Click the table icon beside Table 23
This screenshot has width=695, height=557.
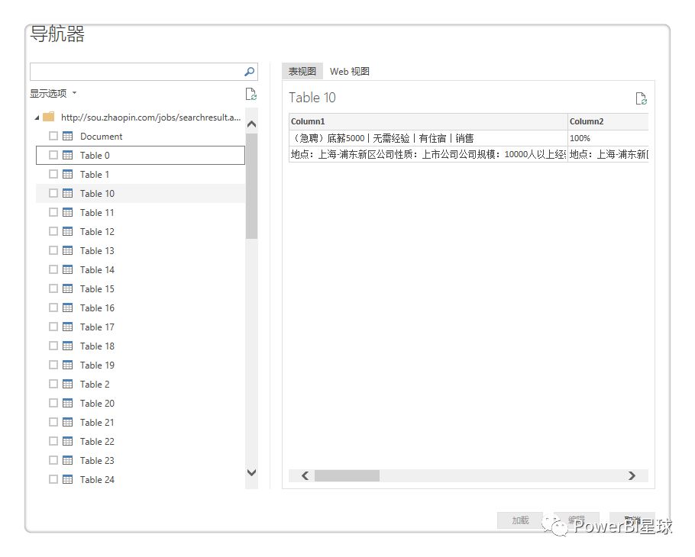(67, 459)
